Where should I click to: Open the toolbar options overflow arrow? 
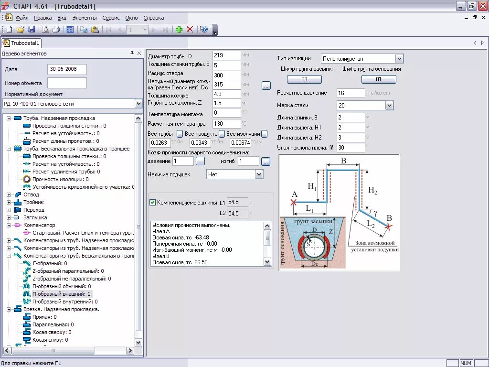click(214, 30)
